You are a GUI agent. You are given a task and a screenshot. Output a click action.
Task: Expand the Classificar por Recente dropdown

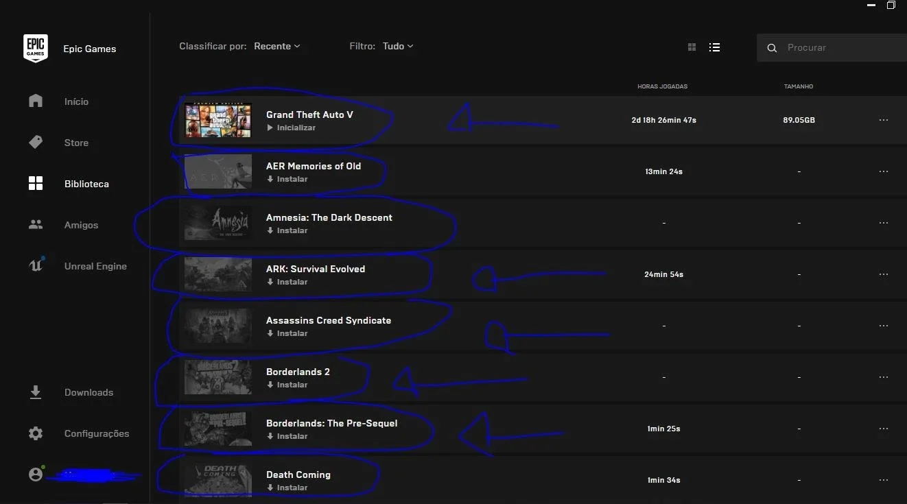click(276, 46)
